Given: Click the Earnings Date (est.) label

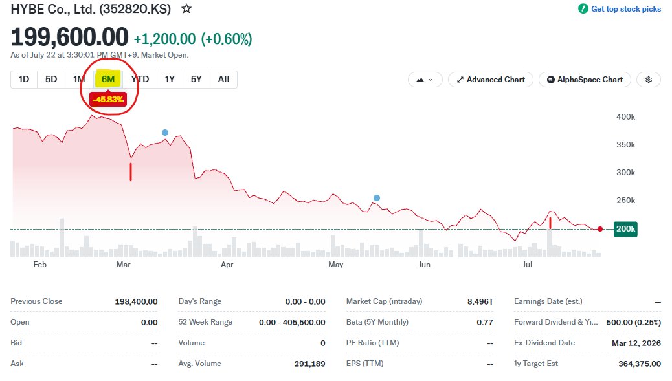Looking at the screenshot, I should point(548,301).
